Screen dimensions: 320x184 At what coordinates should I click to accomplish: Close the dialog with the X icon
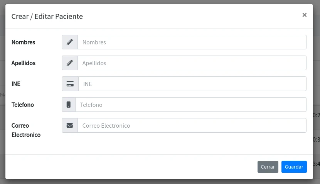[304, 15]
